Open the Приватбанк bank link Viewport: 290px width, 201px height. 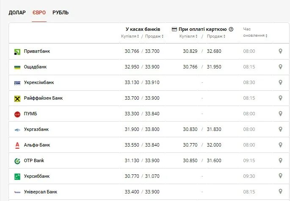pyautogui.click(x=37, y=51)
